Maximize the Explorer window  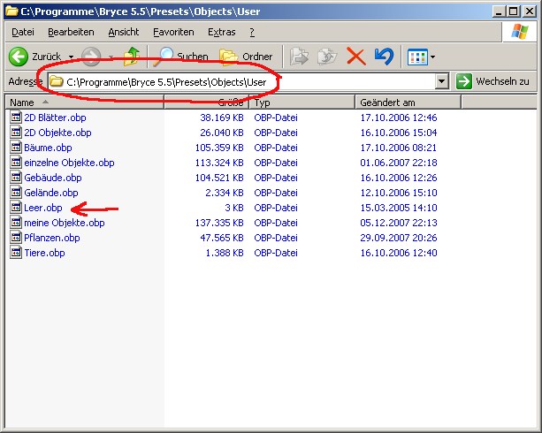[x=514, y=11]
